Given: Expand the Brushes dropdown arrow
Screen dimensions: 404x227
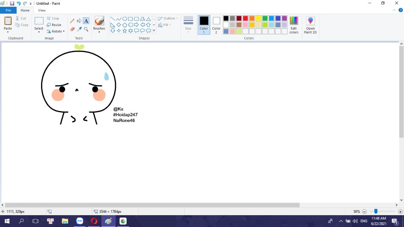Looking at the screenshot, I should coord(99,32).
